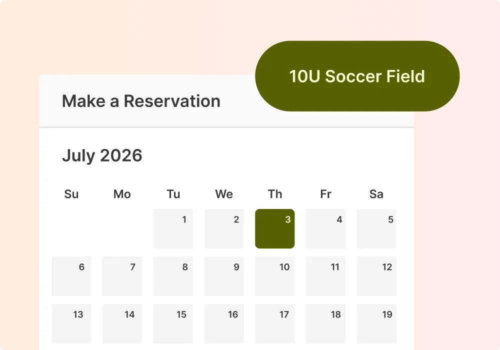This screenshot has width=500, height=350.
Task: Click the July 15 cell
Action: click(x=173, y=323)
